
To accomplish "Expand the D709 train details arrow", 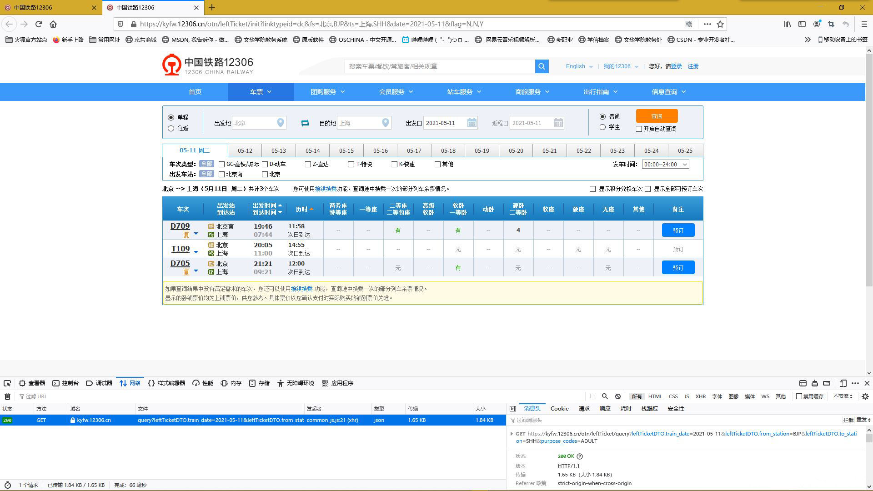I will pyautogui.click(x=196, y=234).
